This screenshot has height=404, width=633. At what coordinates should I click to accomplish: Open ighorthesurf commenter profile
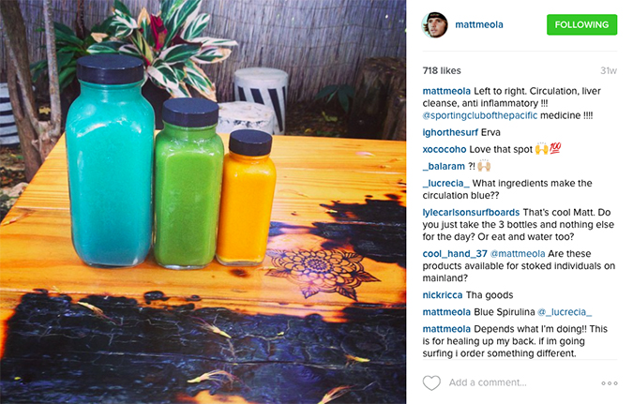point(450,132)
